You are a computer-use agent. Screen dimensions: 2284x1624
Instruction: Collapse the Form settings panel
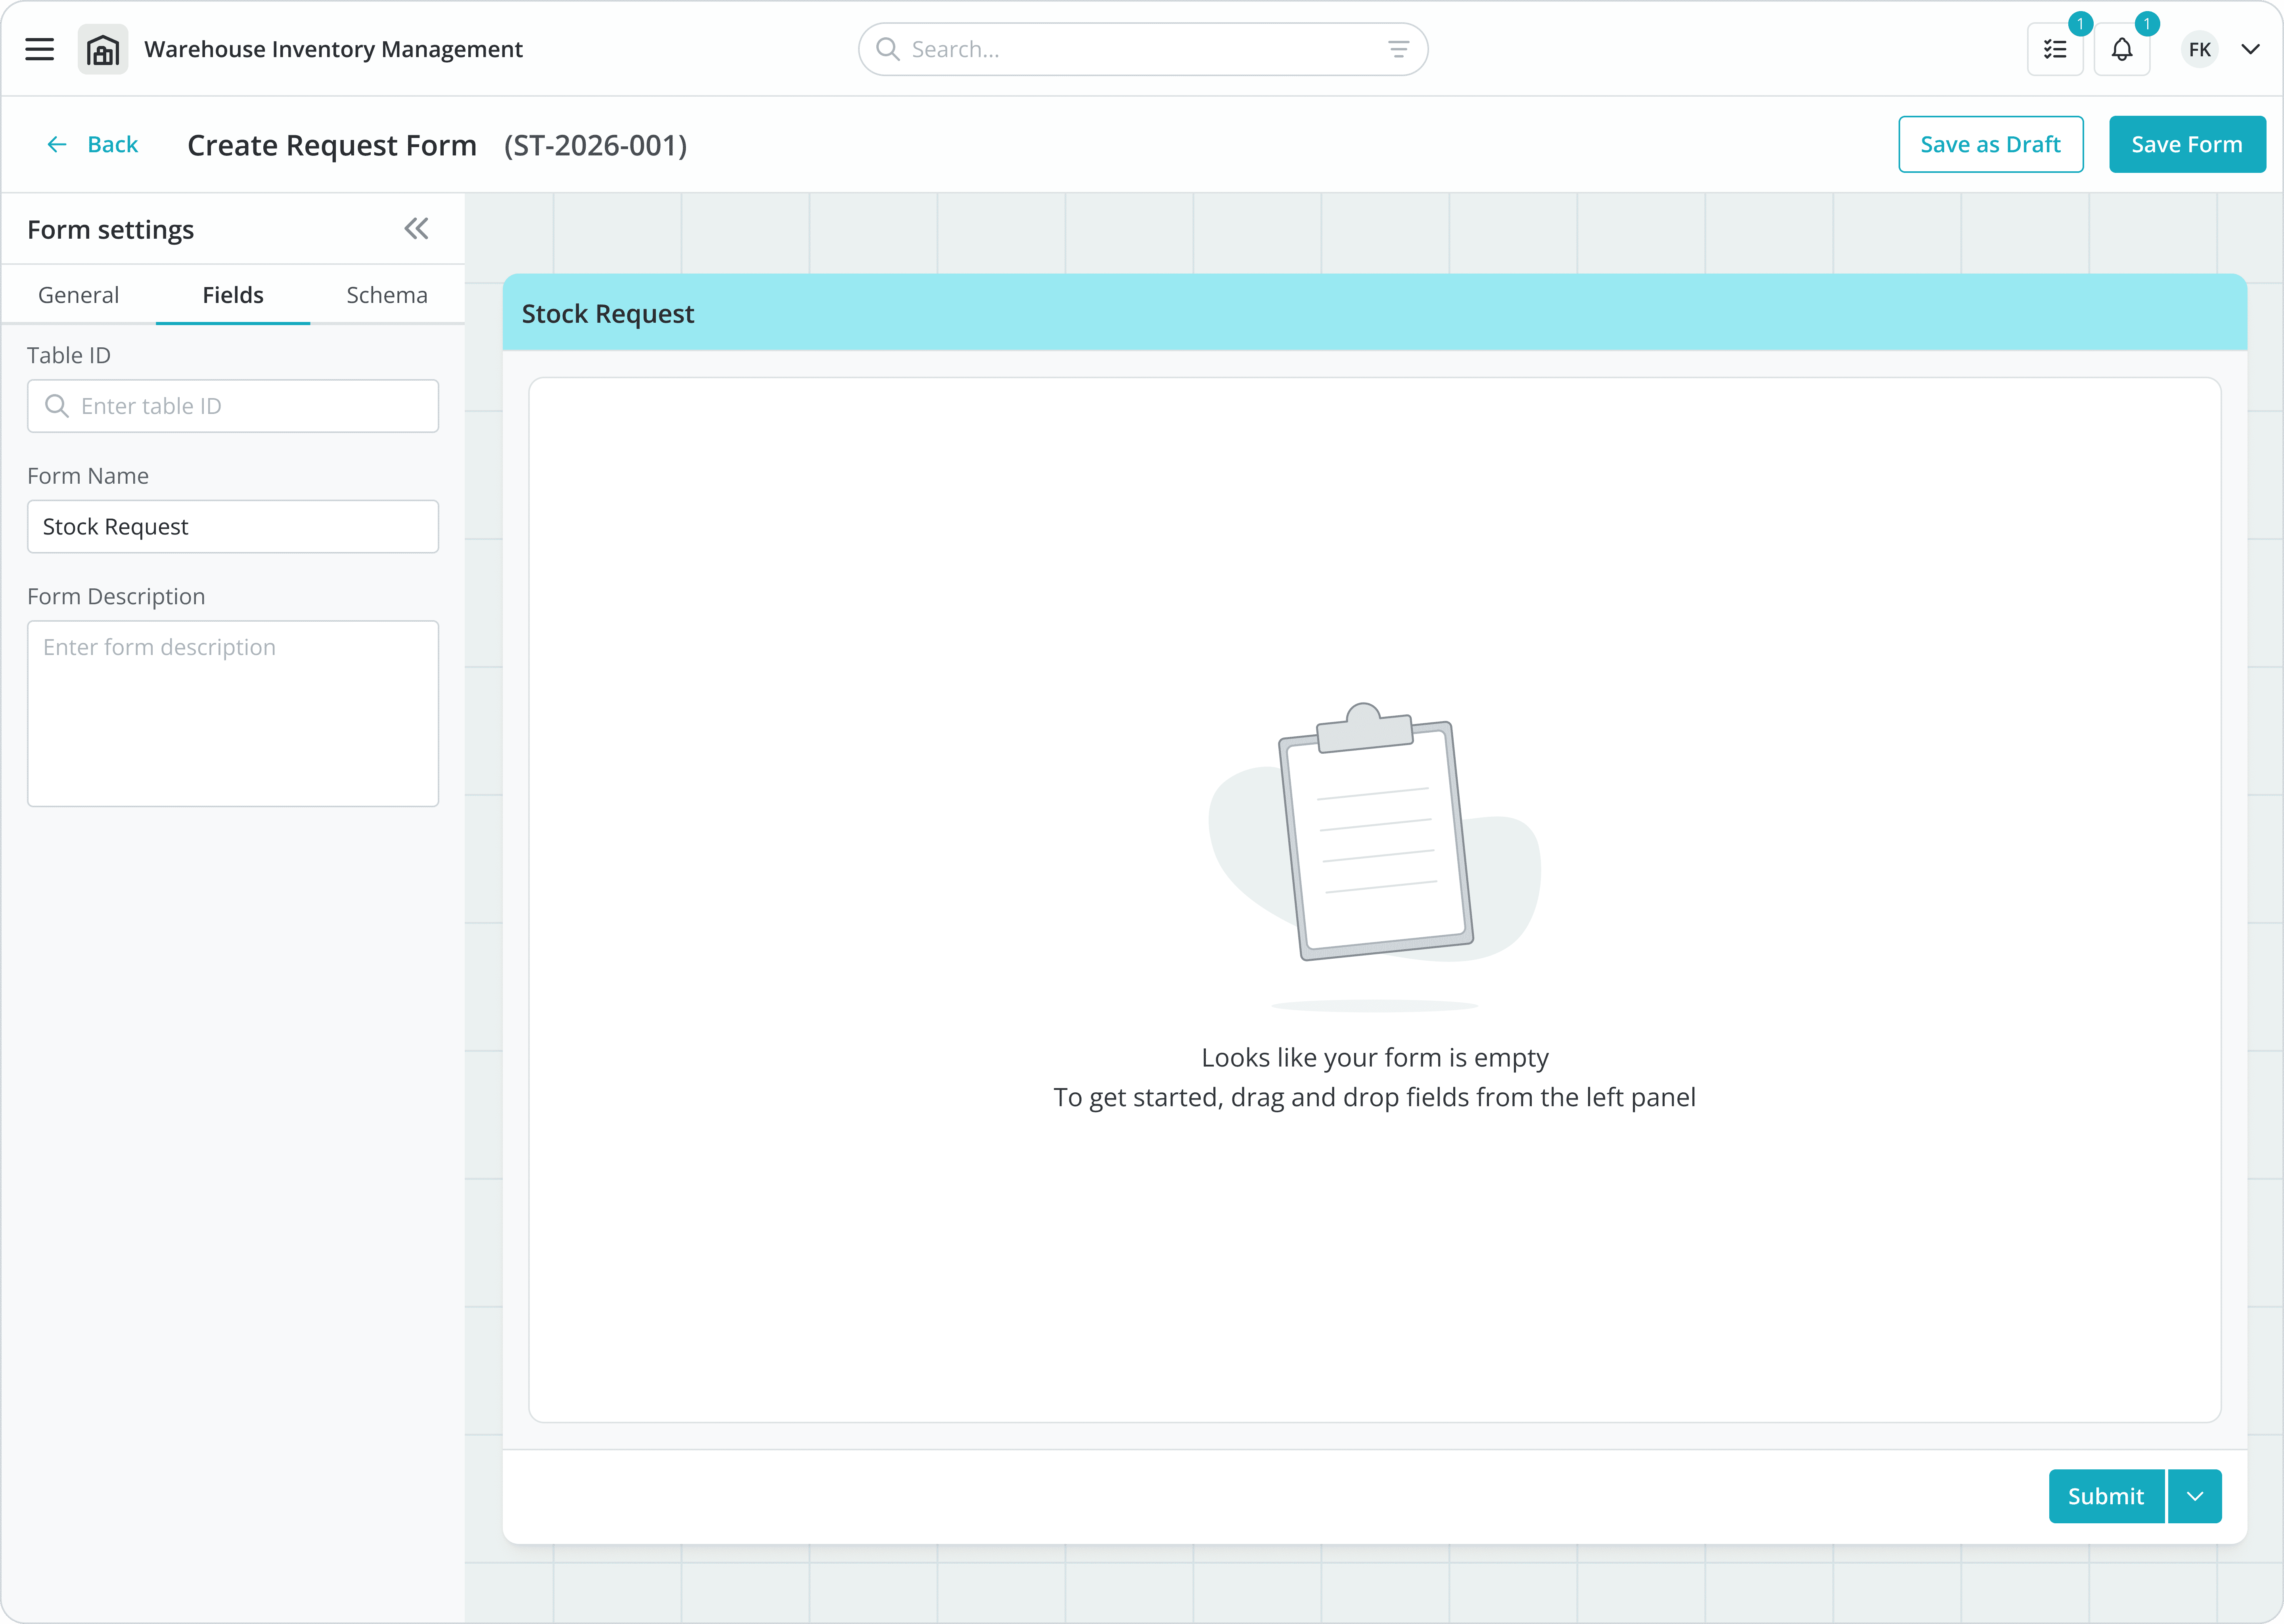coord(416,229)
